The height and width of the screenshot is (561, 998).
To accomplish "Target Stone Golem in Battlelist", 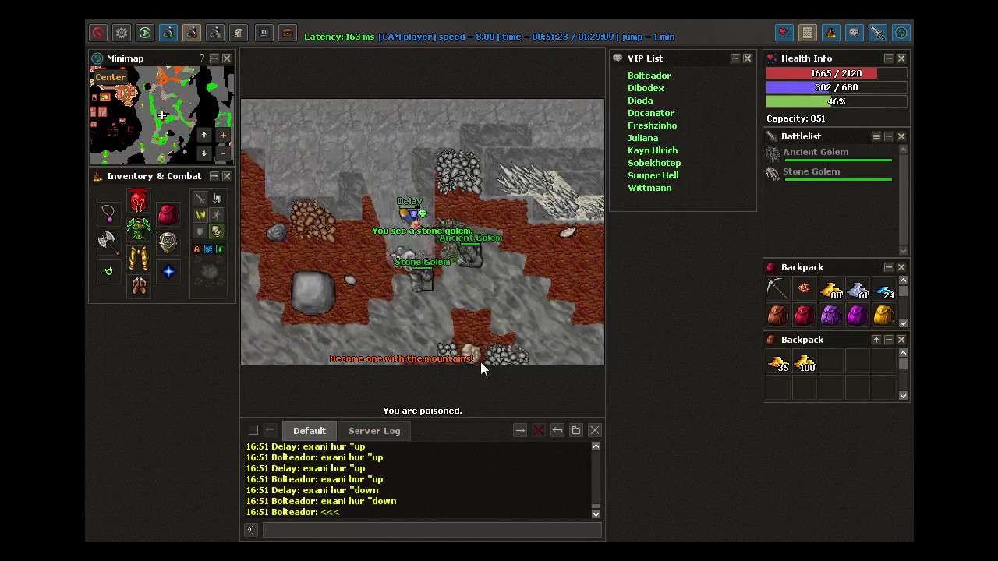I will pos(830,173).
